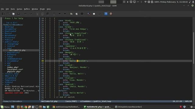Image resolution: width=195 pixels, height=109 pixels.
Task: Click the Load session toolbar icon
Action: (72, 14)
